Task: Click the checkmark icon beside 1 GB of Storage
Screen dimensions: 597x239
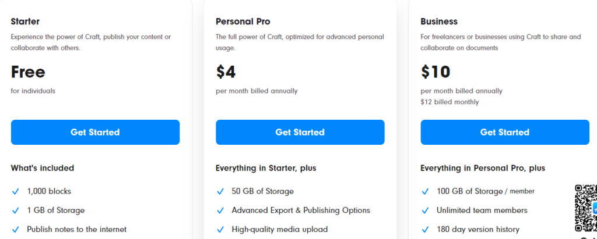Action: (15, 211)
